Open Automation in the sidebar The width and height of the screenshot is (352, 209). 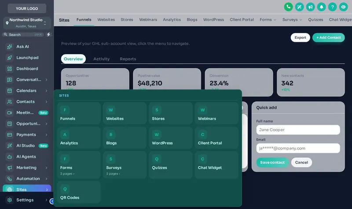coord(27,179)
